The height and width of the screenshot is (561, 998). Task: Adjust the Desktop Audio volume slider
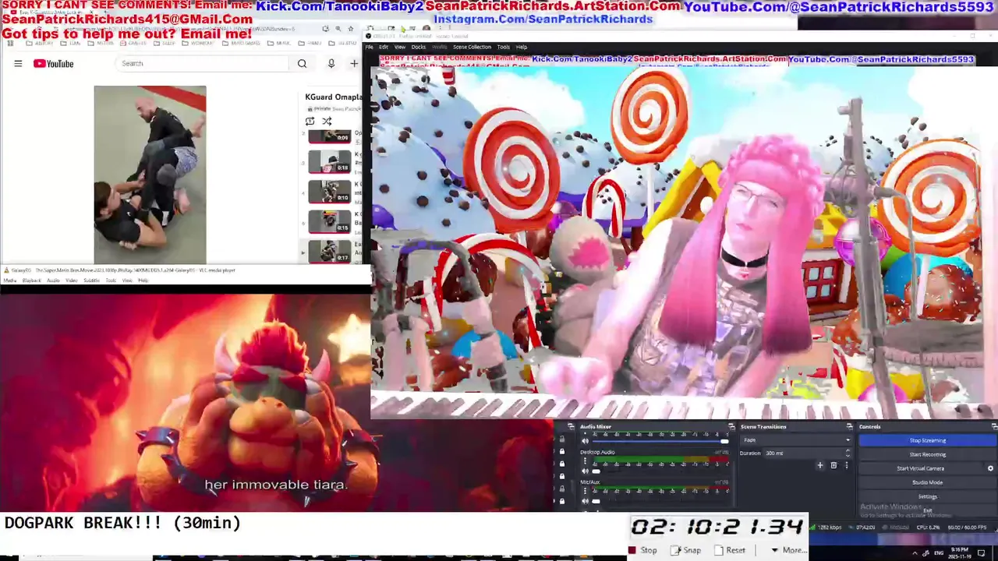(x=660, y=471)
